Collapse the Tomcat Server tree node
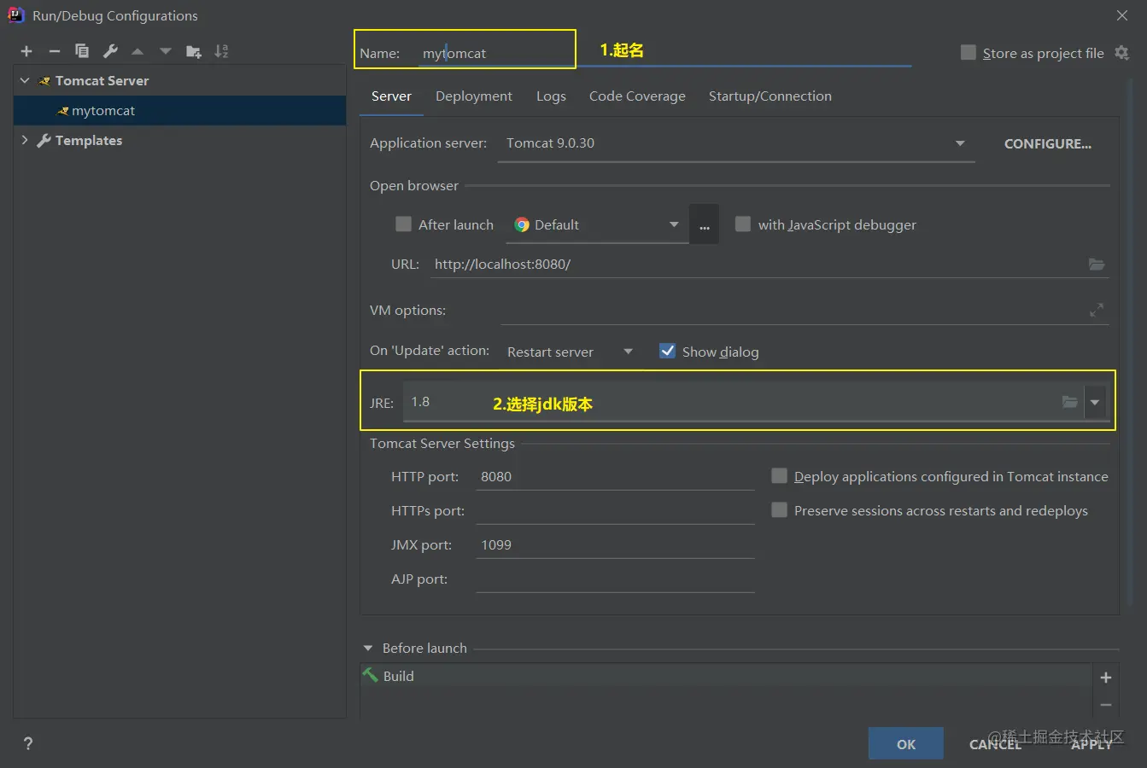1147x768 pixels. pyautogui.click(x=25, y=80)
